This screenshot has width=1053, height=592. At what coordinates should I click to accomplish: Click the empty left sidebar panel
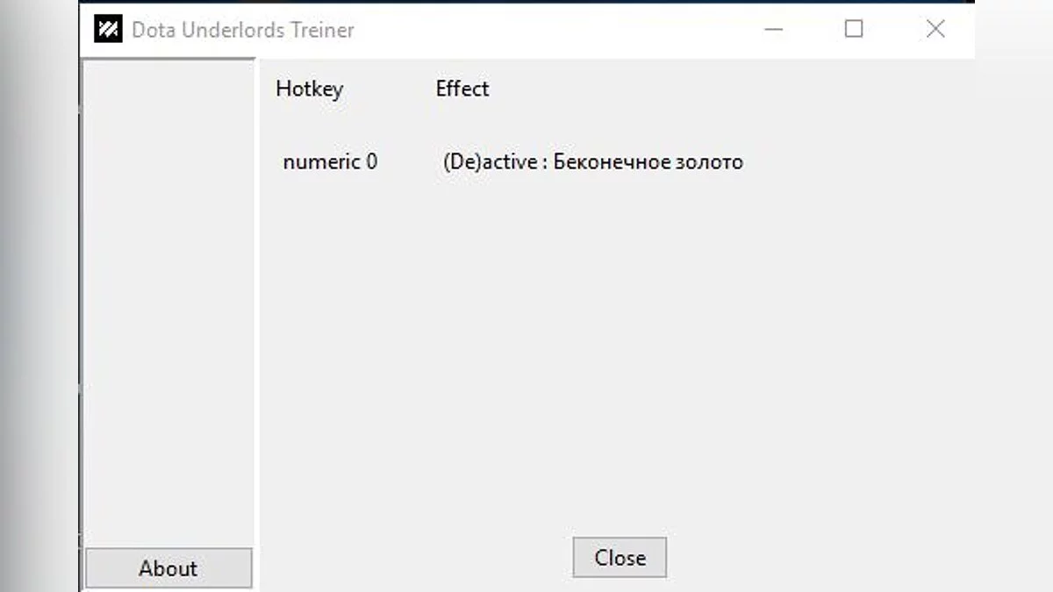[x=168, y=298]
